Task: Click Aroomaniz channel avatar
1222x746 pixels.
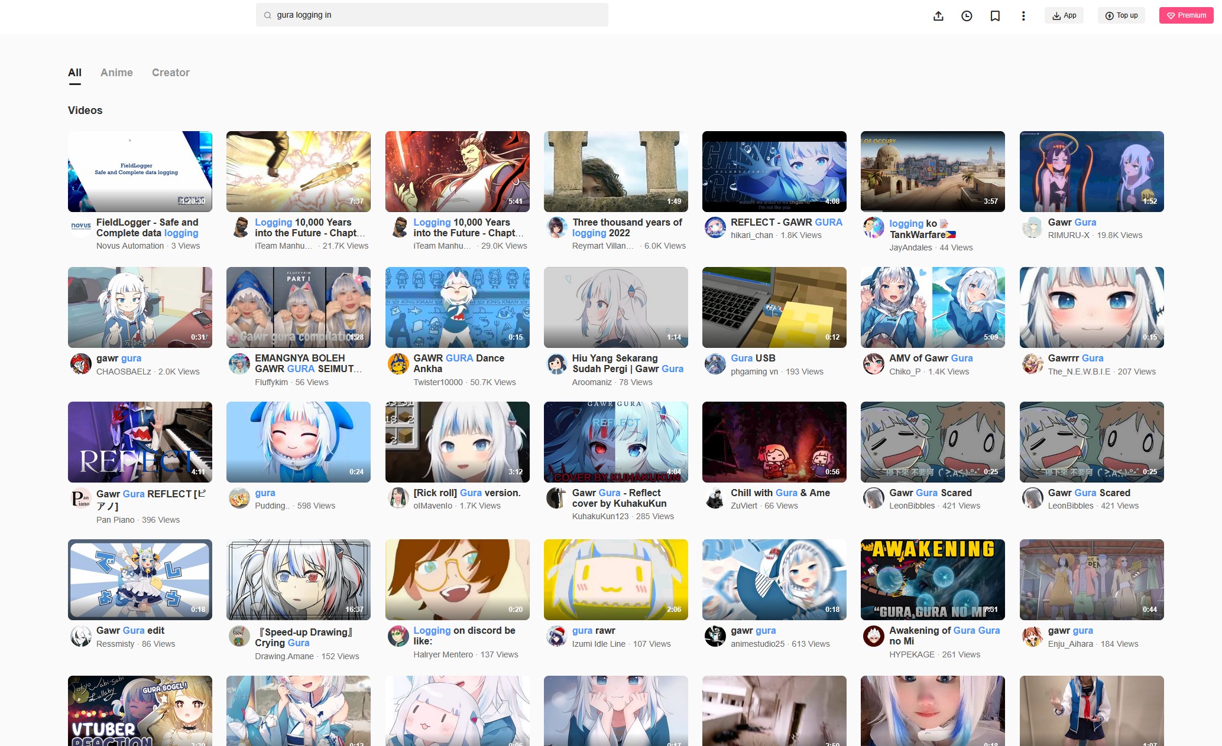Action: (x=557, y=363)
